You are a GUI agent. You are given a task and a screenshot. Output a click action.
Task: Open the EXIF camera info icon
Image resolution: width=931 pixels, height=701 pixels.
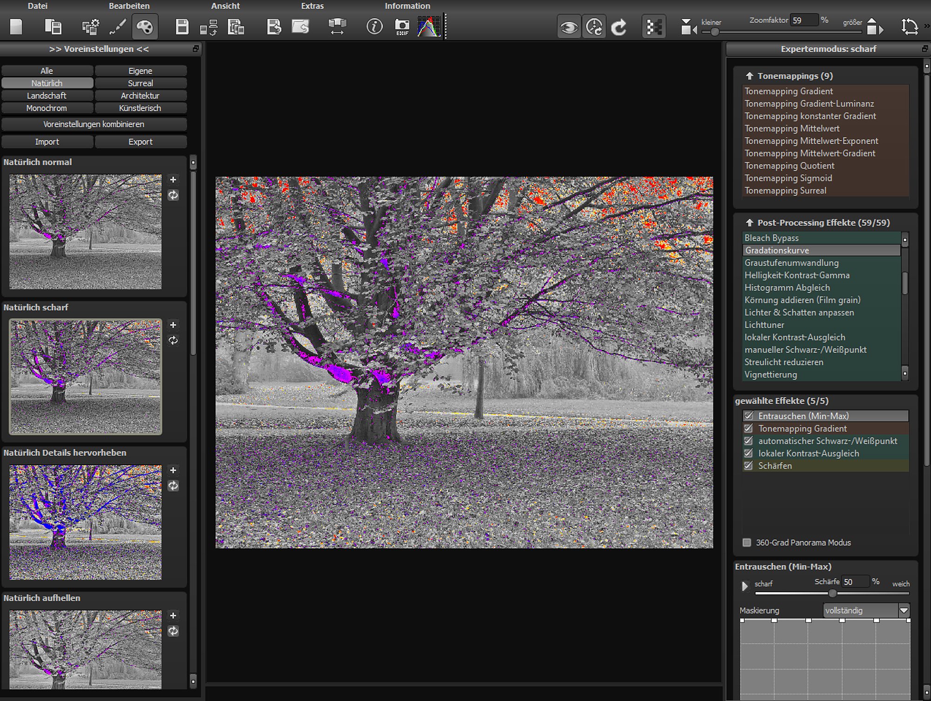(x=402, y=27)
